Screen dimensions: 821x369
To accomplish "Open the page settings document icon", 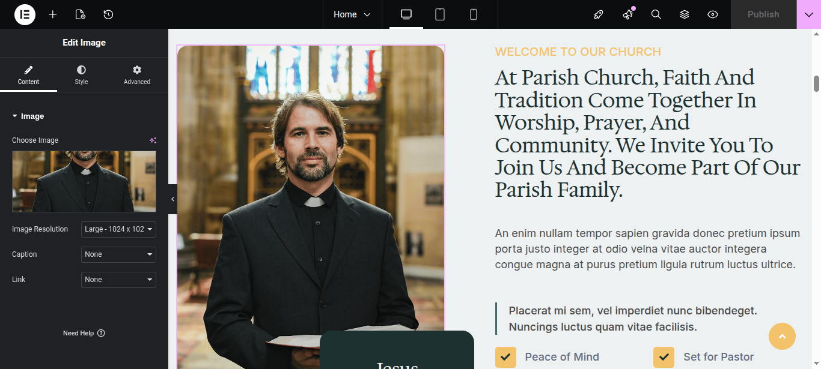I will click(x=81, y=14).
